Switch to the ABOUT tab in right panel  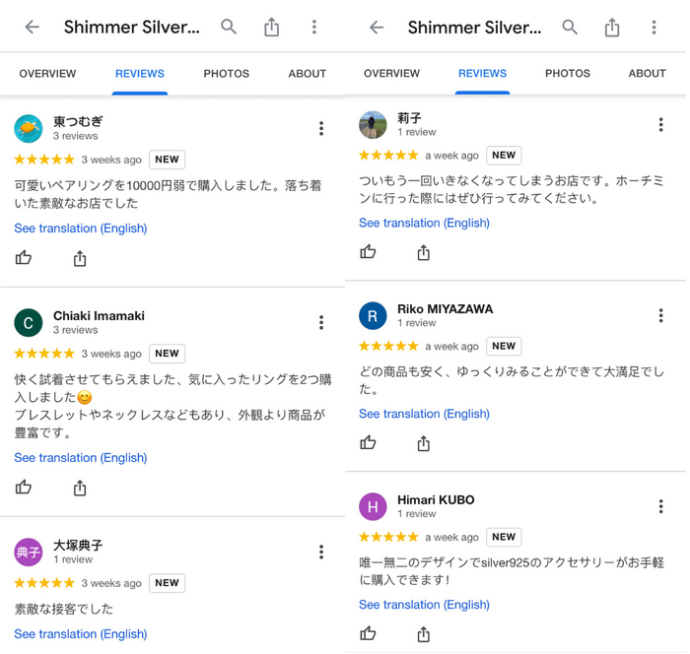click(x=647, y=73)
